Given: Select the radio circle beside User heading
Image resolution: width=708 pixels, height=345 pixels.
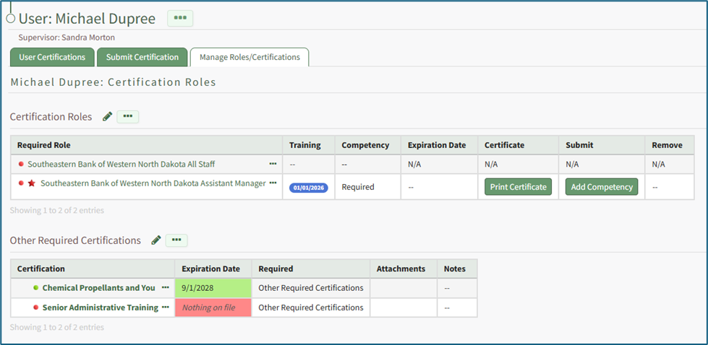Looking at the screenshot, I should click(10, 19).
